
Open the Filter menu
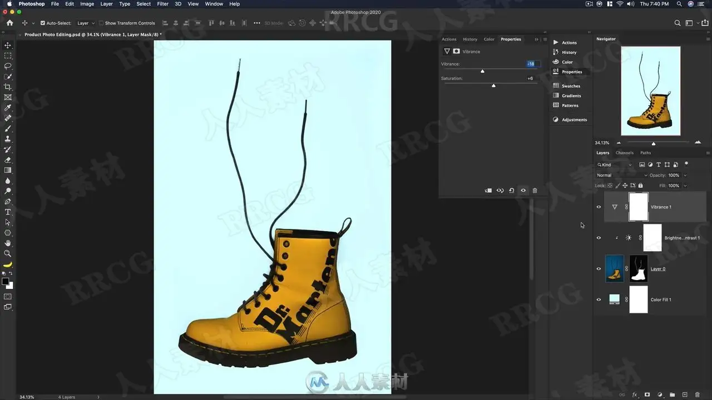click(162, 4)
